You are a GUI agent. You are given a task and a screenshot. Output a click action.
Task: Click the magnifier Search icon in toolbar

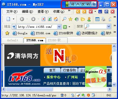click(x=64, y=19)
